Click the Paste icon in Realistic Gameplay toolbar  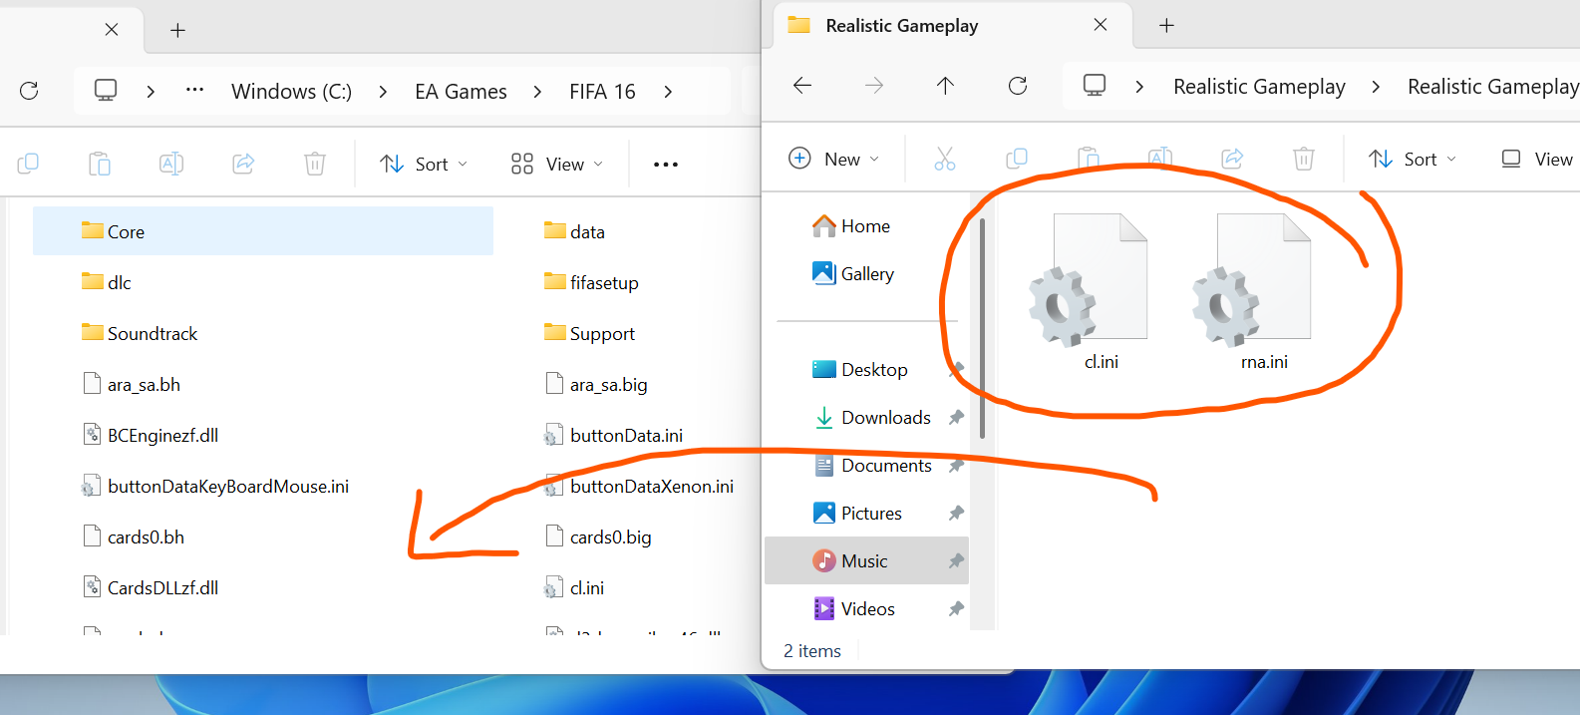1089,159
